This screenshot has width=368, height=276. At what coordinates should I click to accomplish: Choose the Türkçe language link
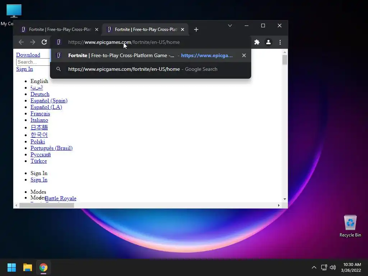point(39,161)
